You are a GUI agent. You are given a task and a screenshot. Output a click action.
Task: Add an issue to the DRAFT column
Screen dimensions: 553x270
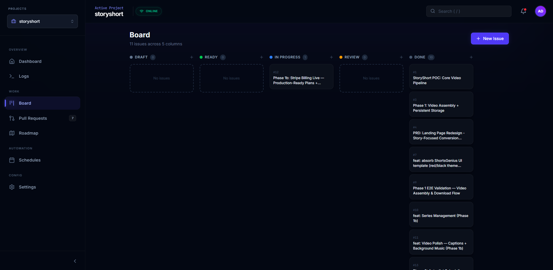192,57
